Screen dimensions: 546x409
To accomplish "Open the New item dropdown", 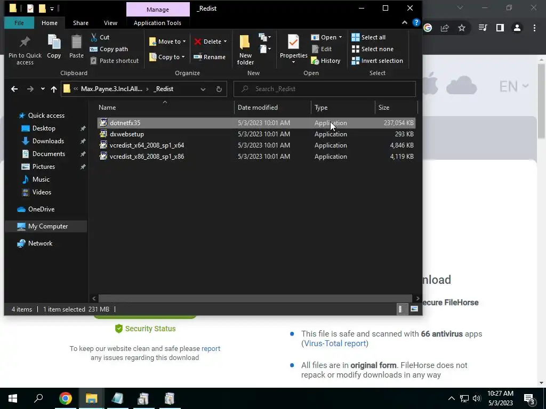I will coord(265,37).
